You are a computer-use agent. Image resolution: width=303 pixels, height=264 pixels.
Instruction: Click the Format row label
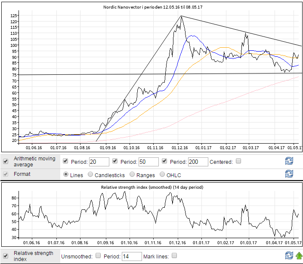coord(22,174)
